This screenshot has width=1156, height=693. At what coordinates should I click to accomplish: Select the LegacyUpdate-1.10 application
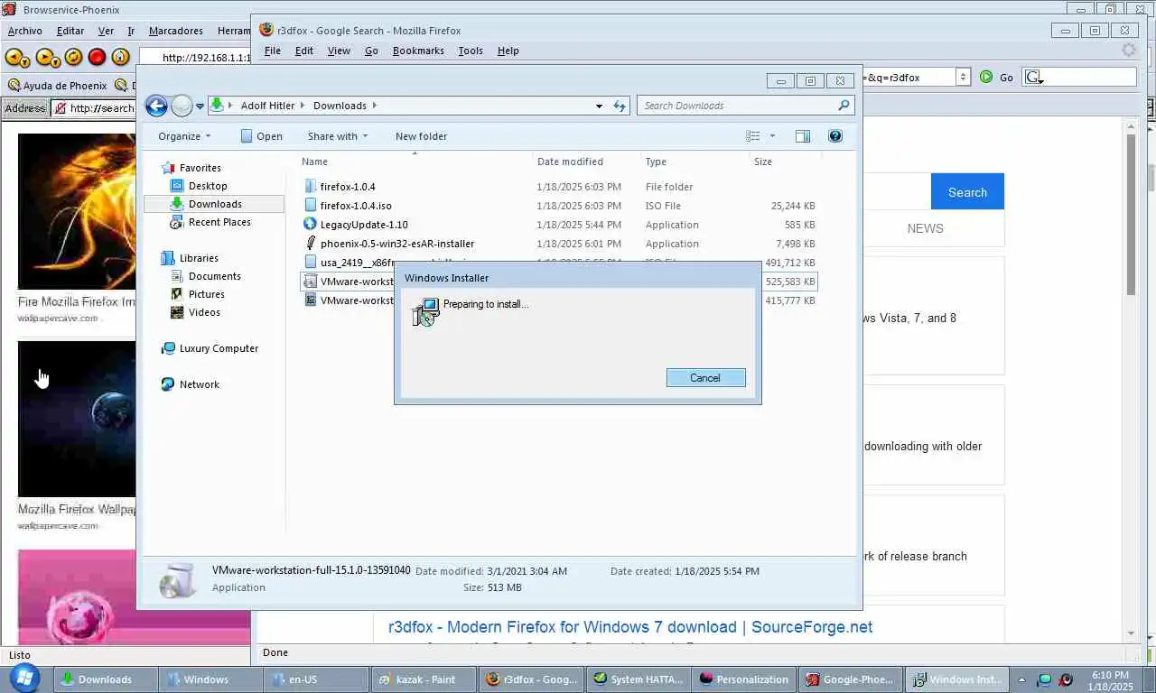tap(364, 225)
